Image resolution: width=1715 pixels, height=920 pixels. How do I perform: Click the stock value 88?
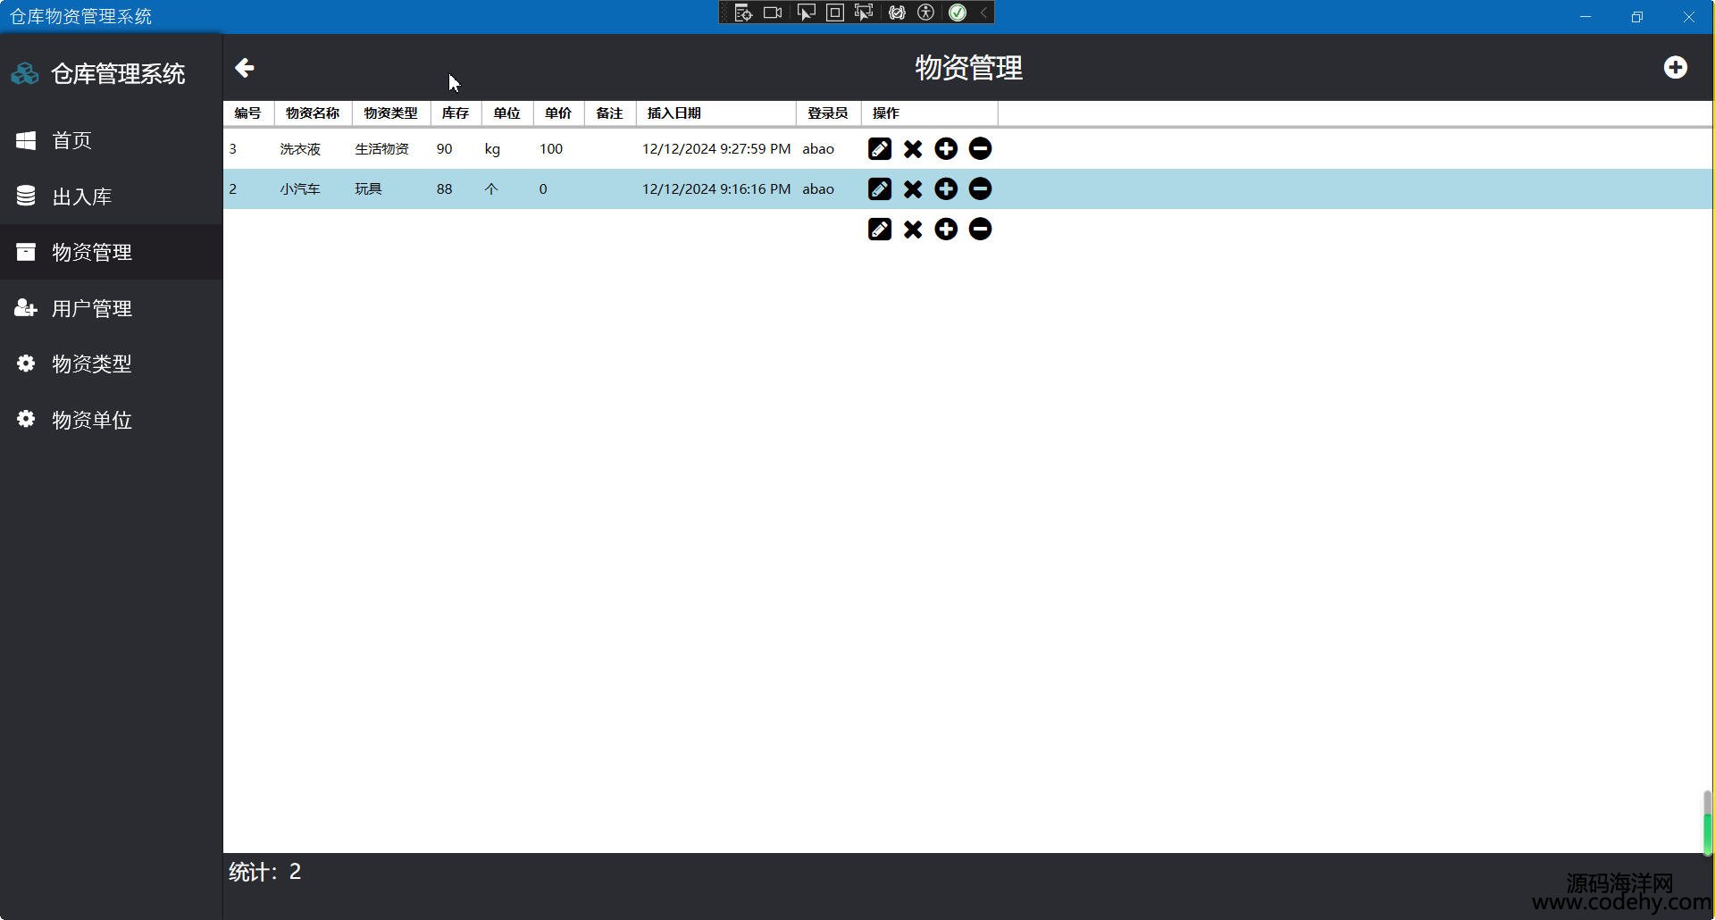tap(444, 189)
